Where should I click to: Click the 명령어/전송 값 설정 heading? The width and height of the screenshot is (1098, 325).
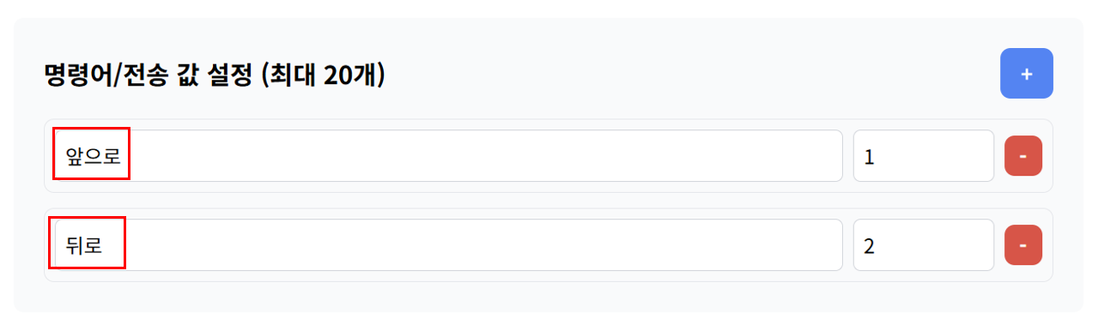(150, 75)
